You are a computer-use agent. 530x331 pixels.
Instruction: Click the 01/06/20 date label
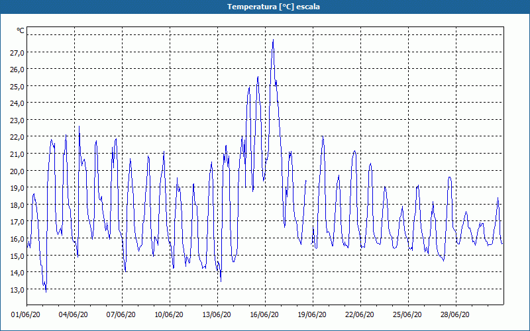click(x=26, y=314)
